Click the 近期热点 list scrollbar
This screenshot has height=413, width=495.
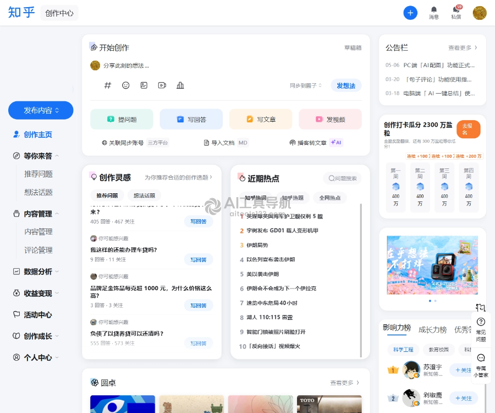click(361, 280)
